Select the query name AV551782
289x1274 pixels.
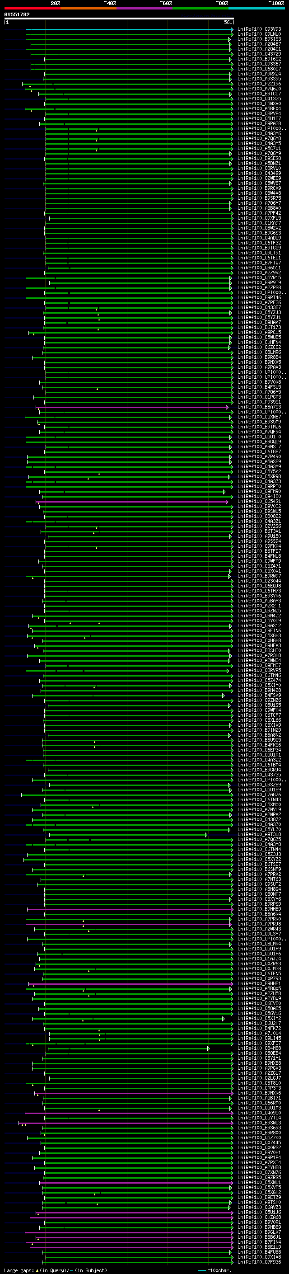17,15
